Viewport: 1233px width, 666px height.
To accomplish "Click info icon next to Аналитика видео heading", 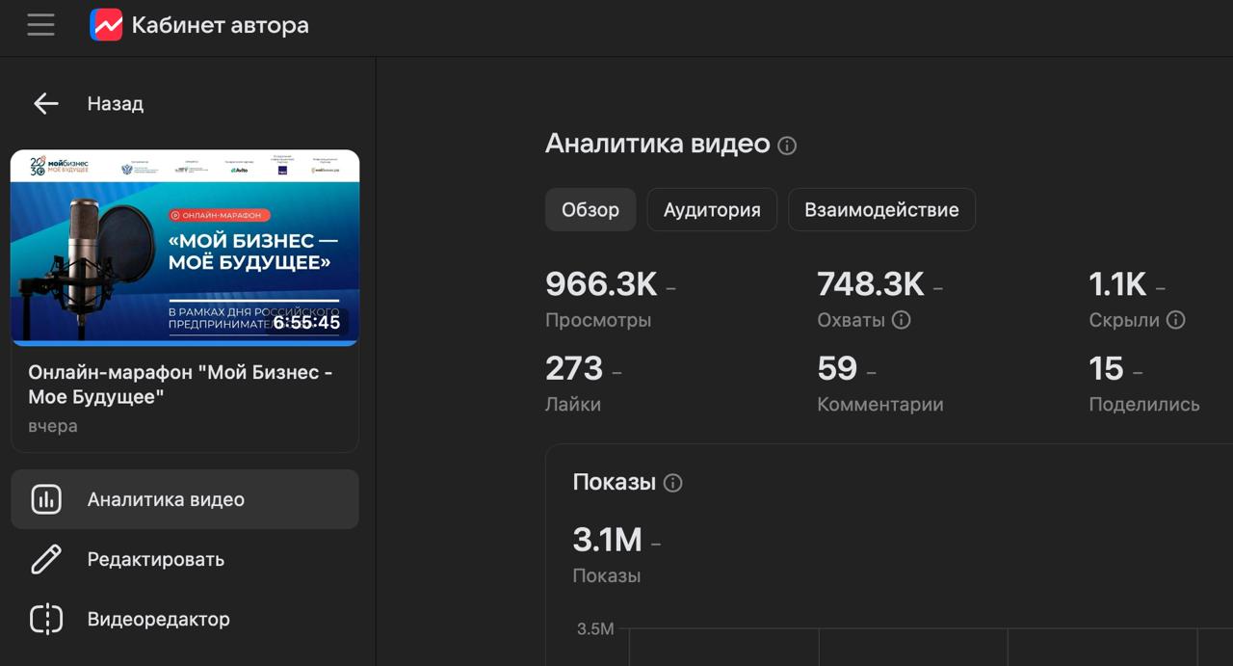I will [787, 146].
